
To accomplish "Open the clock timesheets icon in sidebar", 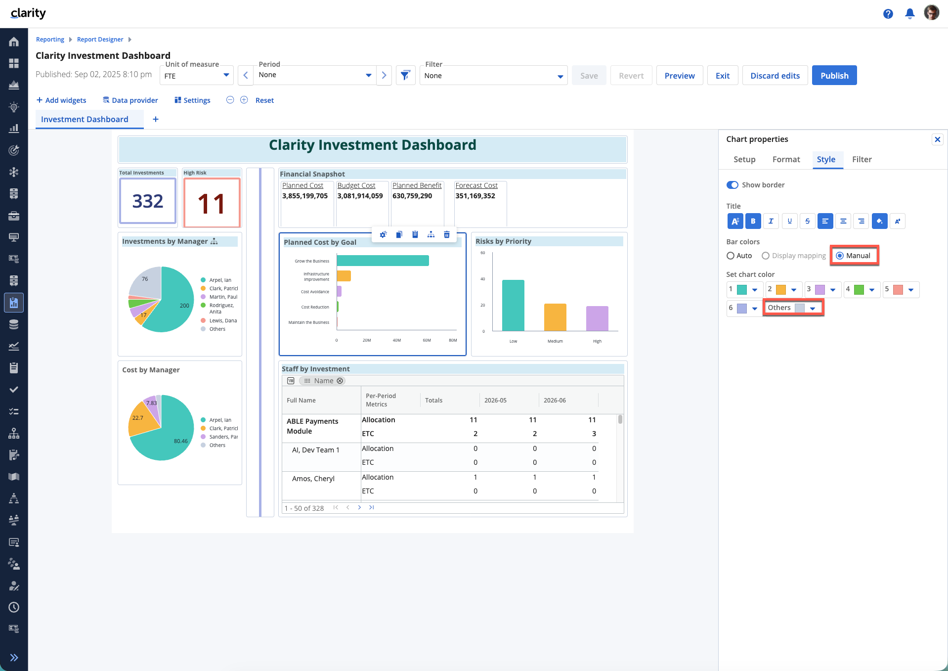I will (x=14, y=607).
